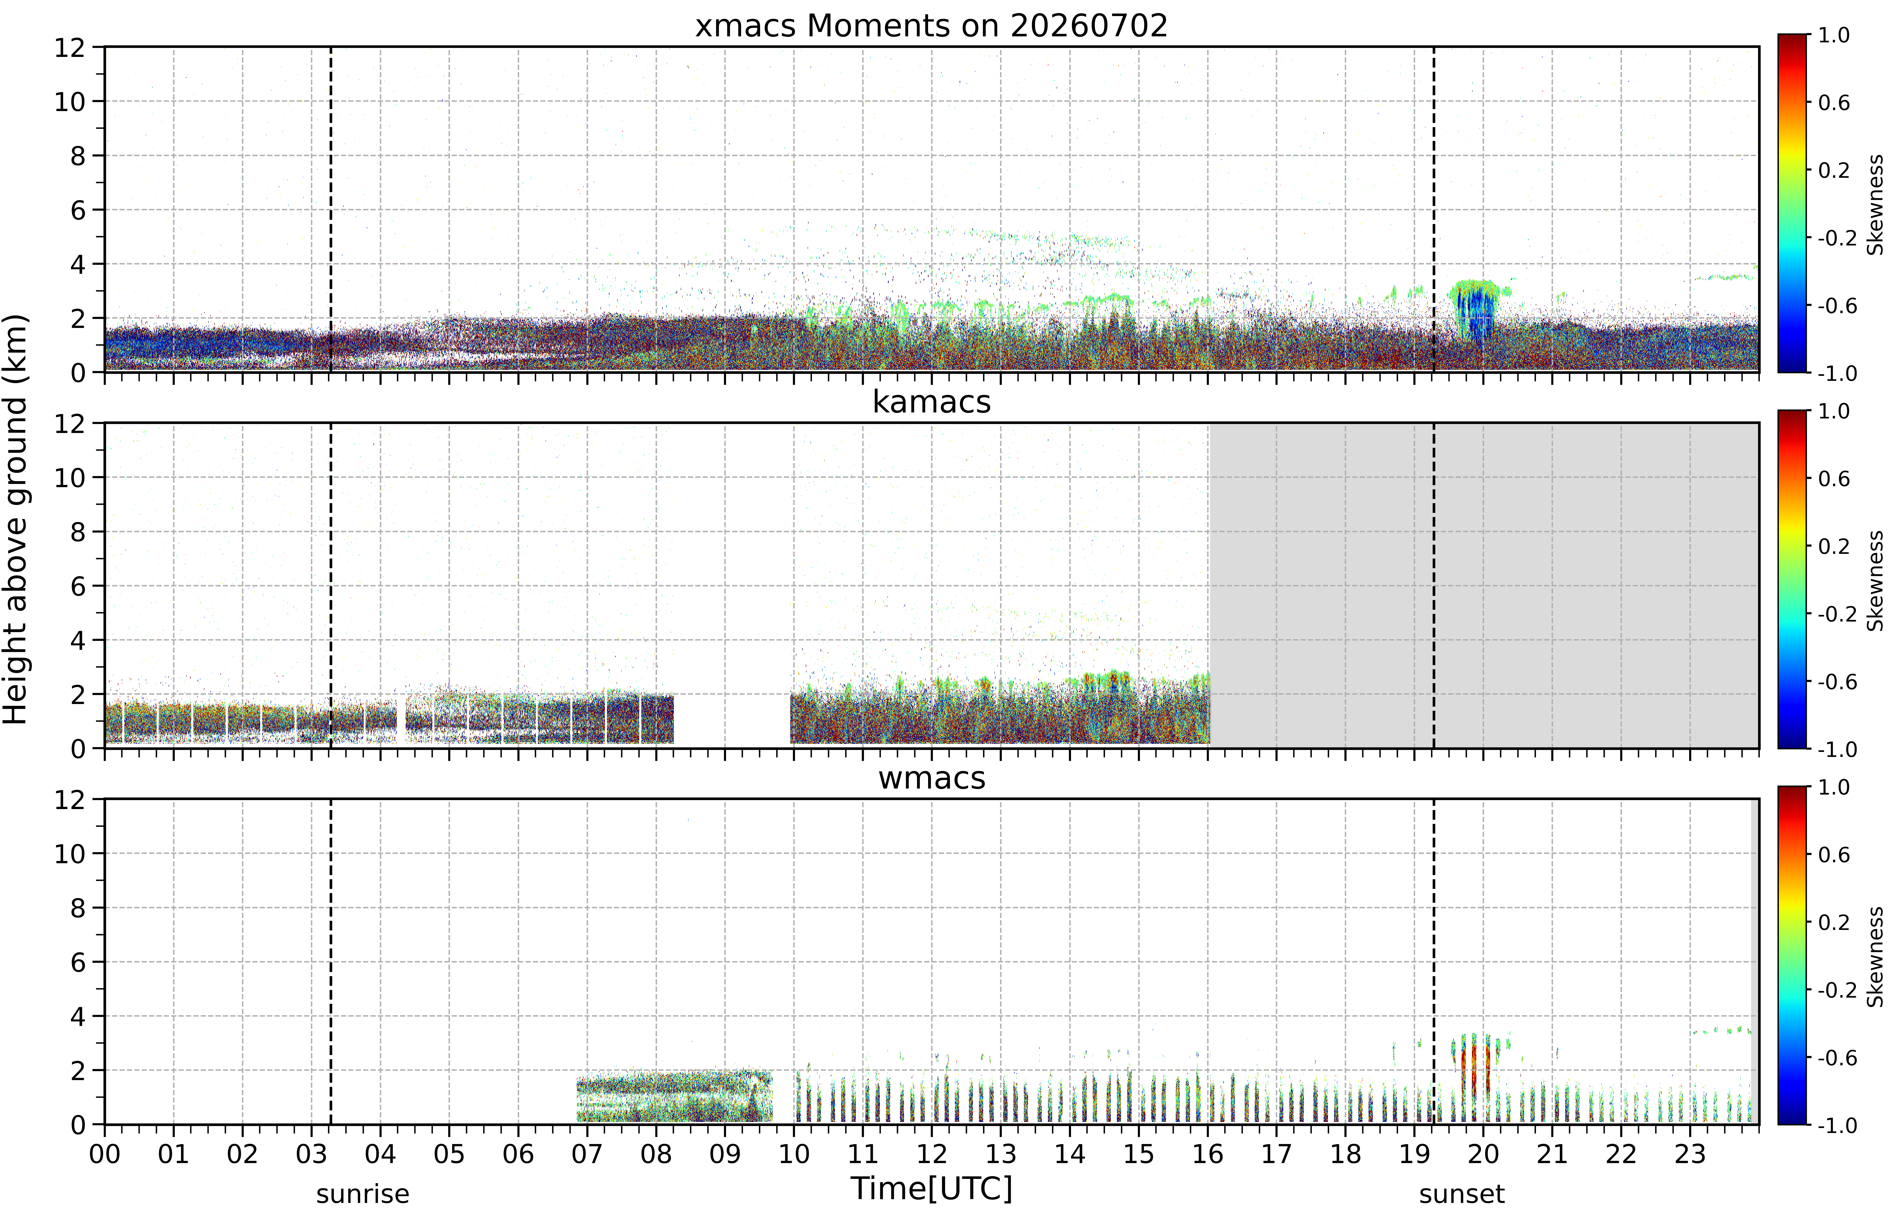This screenshot has width=1898, height=1221.
Task: Click the 'Height above ground (km)' axis label
Action: point(16,519)
